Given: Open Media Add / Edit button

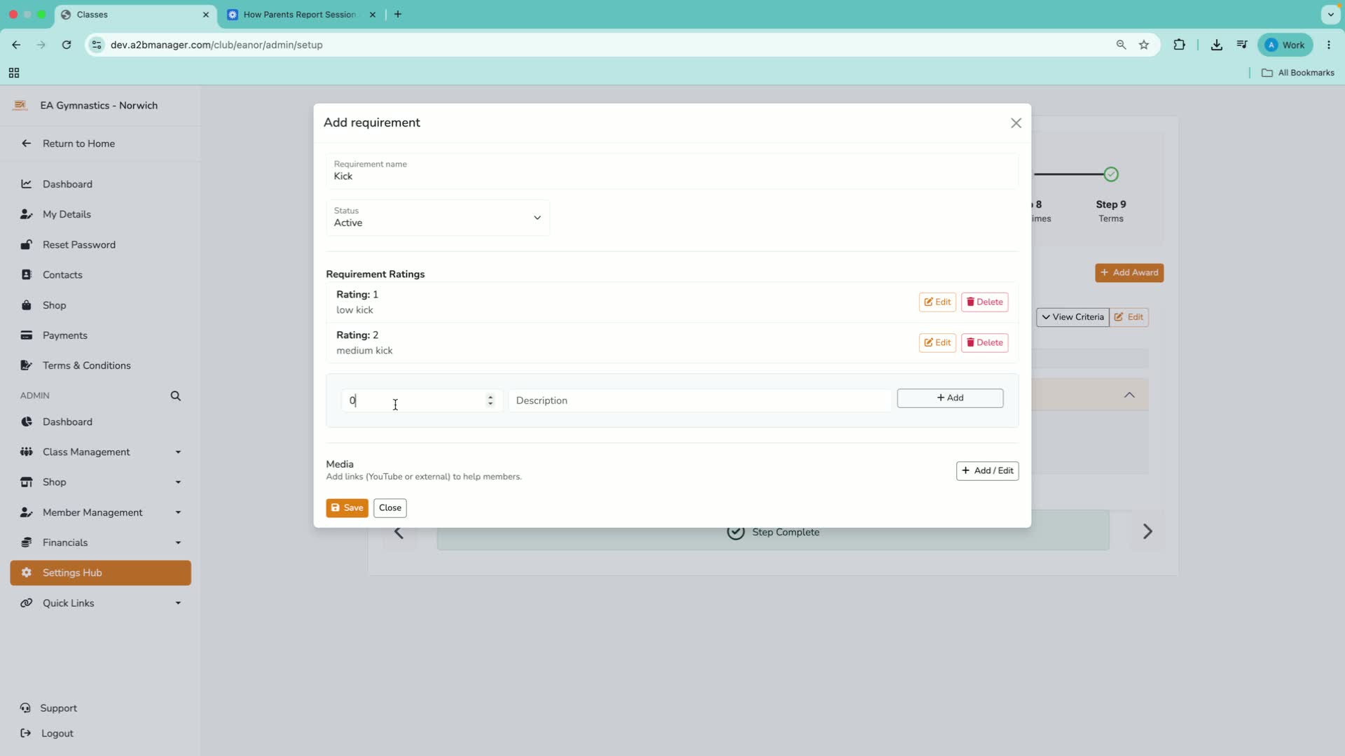Looking at the screenshot, I should (x=987, y=471).
